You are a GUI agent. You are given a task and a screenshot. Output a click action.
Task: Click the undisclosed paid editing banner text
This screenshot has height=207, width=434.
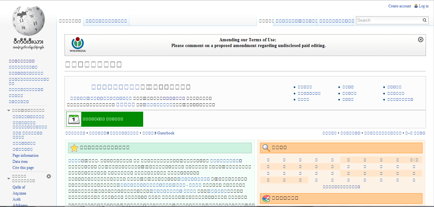[x=248, y=46]
